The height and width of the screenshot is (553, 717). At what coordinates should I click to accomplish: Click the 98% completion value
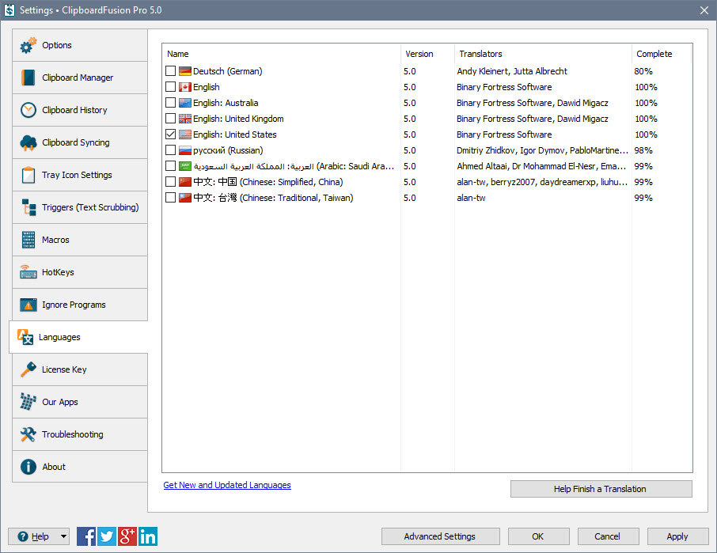(x=643, y=150)
